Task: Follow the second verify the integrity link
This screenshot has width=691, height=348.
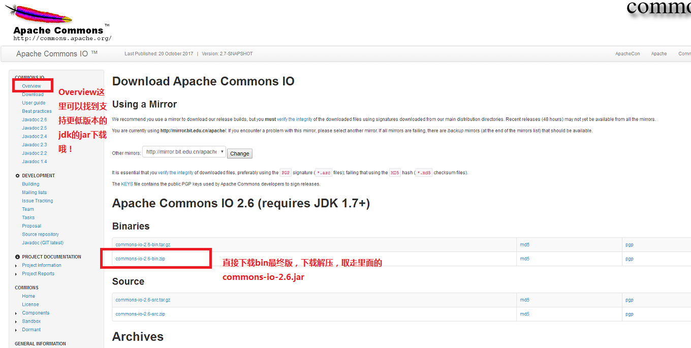Action: click(176, 173)
